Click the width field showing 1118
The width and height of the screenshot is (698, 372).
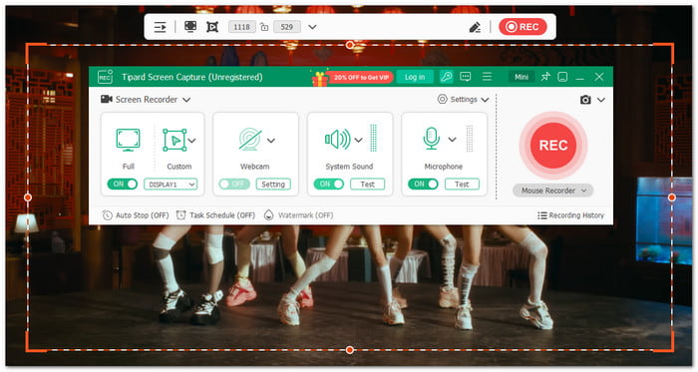(241, 27)
